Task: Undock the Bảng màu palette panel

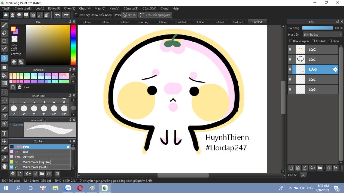Action: (70, 69)
